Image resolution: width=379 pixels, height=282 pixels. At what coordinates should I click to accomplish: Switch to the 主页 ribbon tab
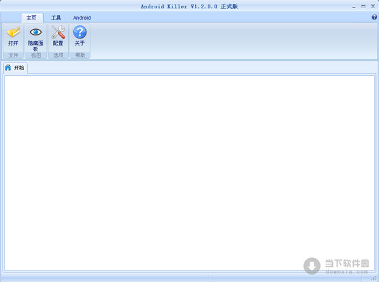(x=32, y=18)
